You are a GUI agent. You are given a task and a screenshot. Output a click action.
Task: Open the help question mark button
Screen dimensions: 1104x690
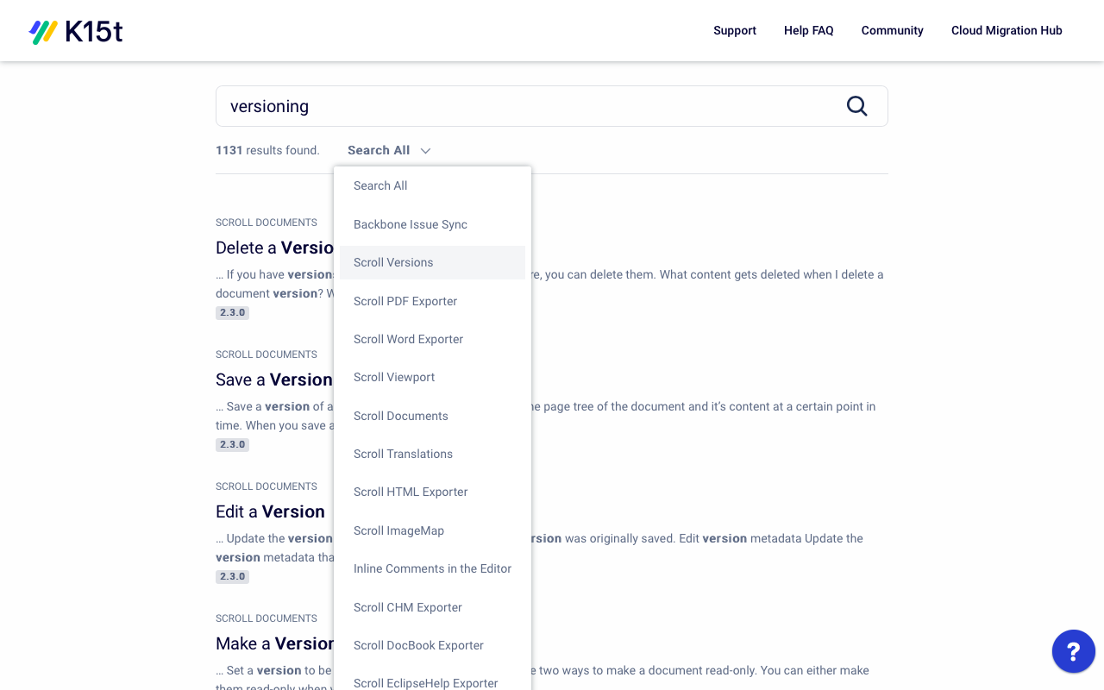[1074, 651]
